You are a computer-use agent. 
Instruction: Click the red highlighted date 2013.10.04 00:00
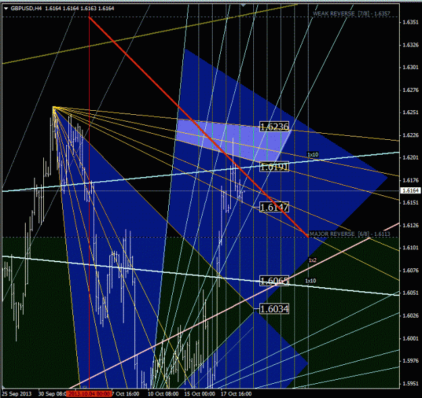(89, 394)
